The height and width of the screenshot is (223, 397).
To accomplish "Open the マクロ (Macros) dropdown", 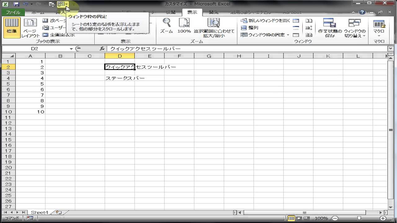I will [379, 28].
